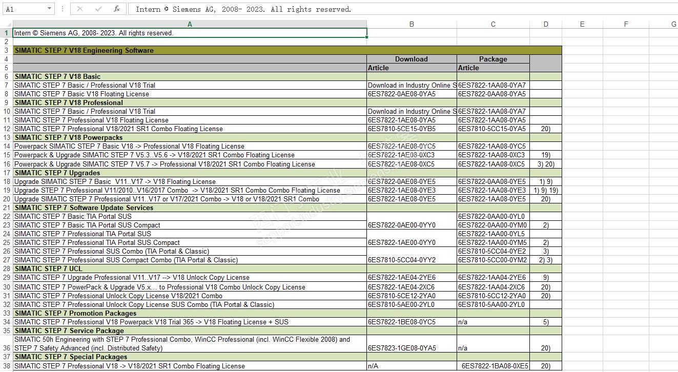The image size is (678, 372).
Task: Select the 'SIMATIC STEP 7 Software Update Services' cell
Action: point(190,208)
